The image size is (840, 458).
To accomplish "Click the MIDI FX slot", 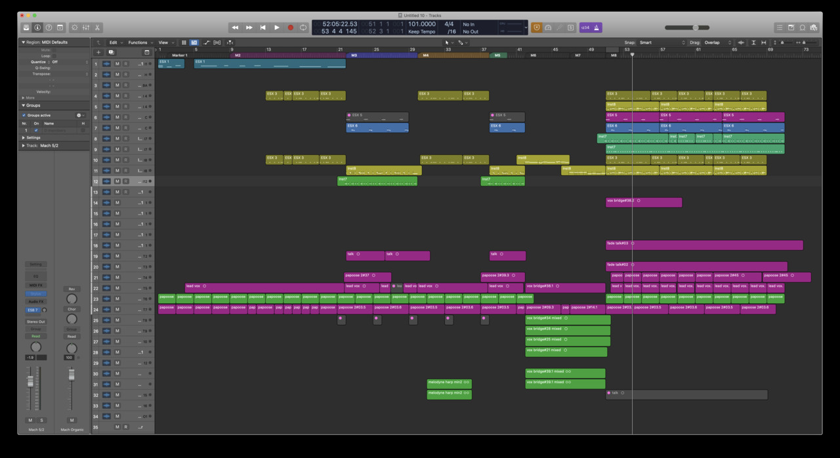I will tap(35, 285).
